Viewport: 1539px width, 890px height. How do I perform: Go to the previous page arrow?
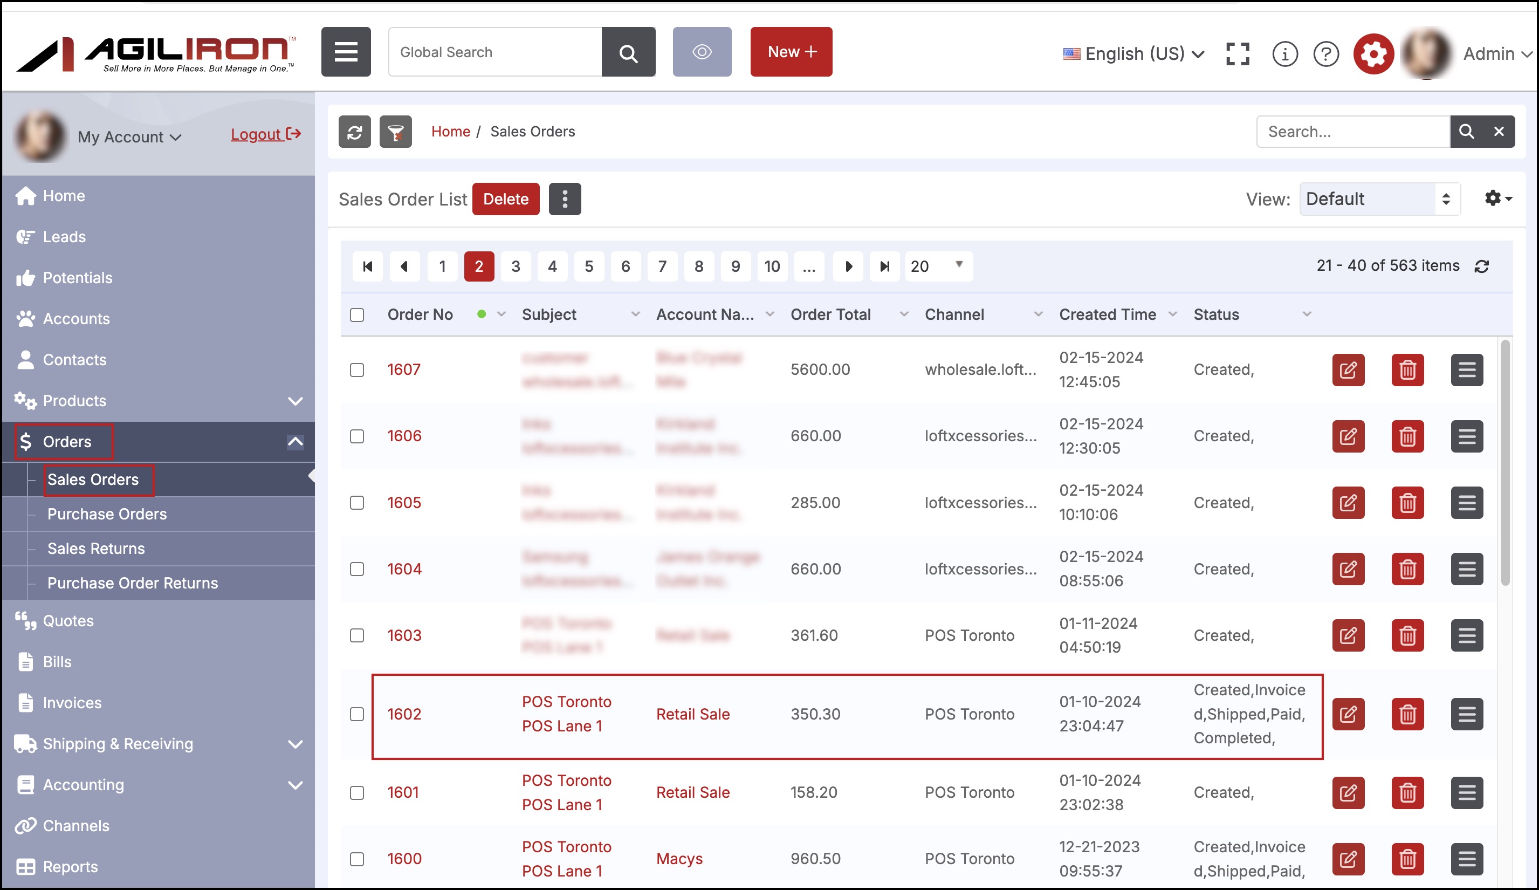pyautogui.click(x=404, y=266)
